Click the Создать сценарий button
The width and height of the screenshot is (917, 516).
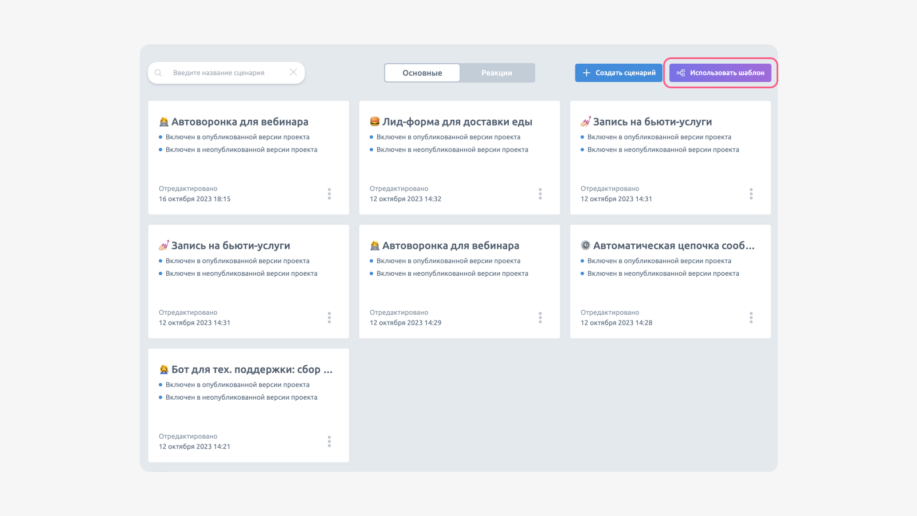(x=619, y=73)
